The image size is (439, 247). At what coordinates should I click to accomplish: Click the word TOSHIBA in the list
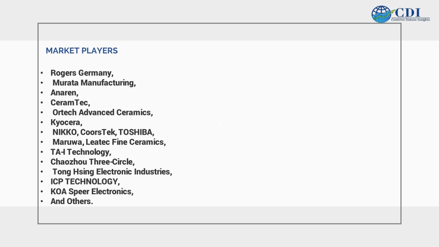tap(136, 132)
